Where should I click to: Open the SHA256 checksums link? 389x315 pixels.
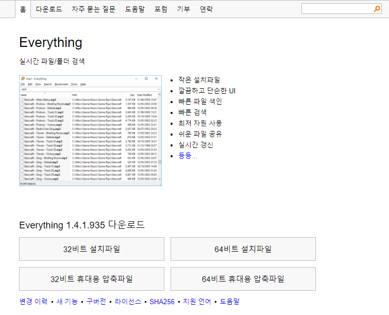[x=162, y=302]
